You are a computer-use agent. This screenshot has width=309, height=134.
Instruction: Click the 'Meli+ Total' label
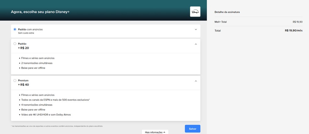(220, 22)
